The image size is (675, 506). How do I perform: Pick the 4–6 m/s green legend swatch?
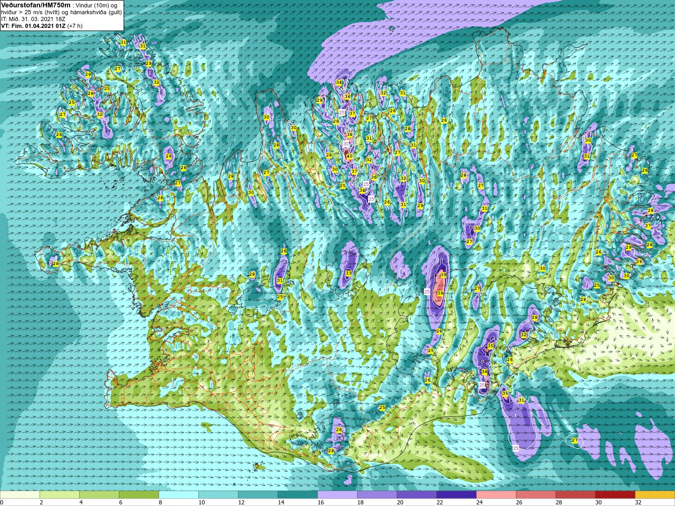99,495
